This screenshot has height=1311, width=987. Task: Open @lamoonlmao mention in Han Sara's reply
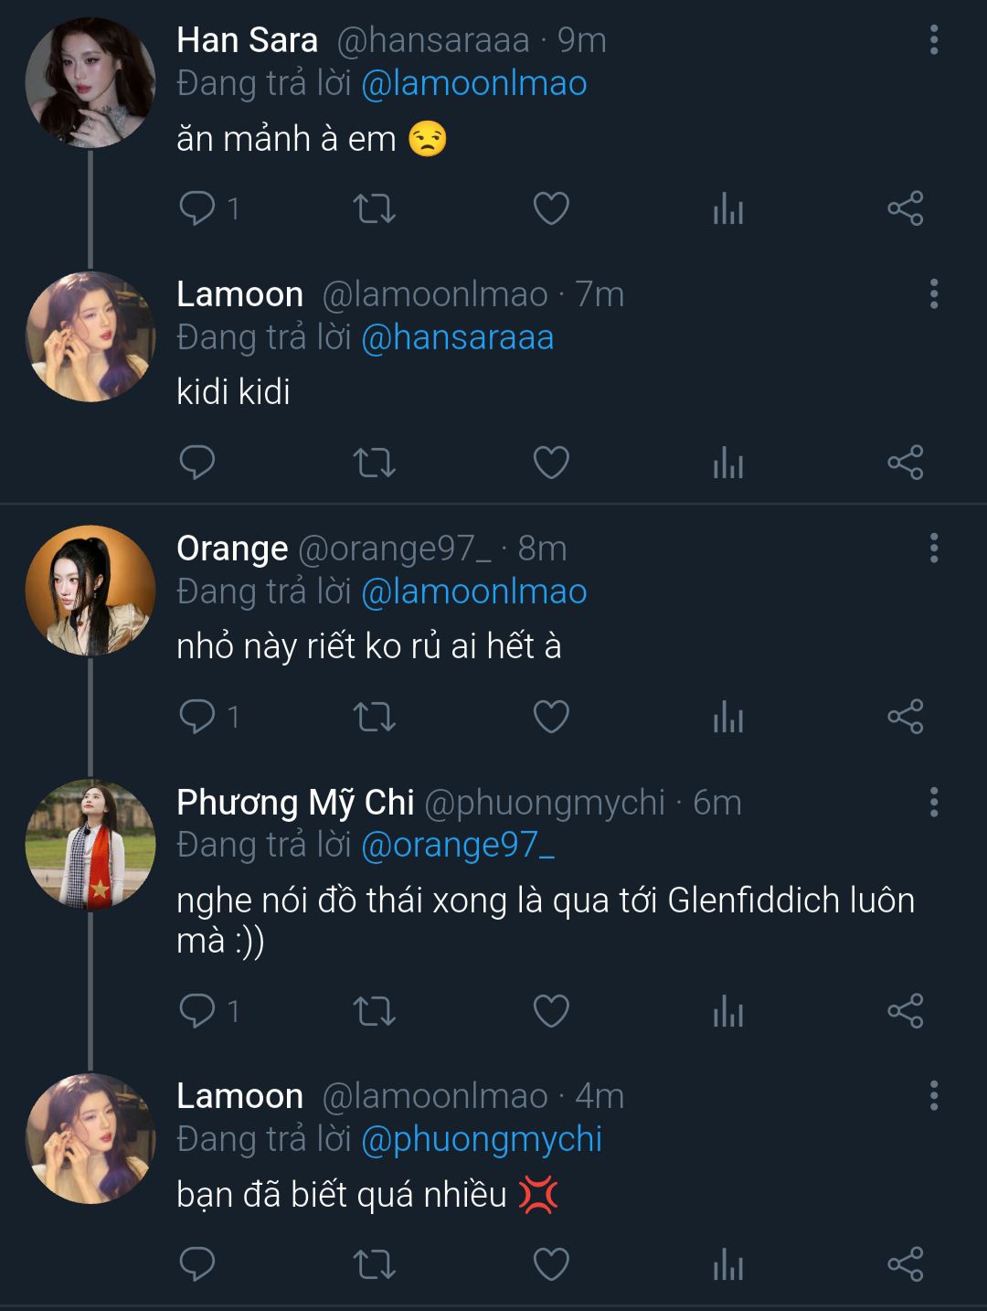(473, 84)
